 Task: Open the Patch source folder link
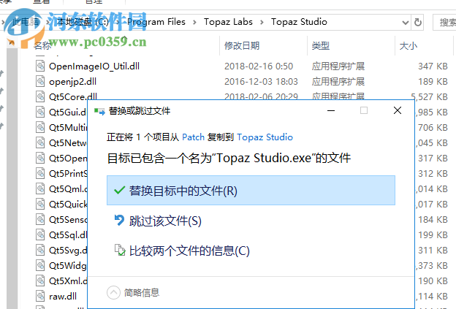(x=193, y=137)
